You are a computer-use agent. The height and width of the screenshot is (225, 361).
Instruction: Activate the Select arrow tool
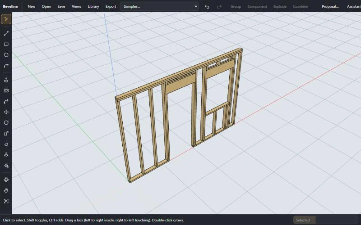coord(6,19)
